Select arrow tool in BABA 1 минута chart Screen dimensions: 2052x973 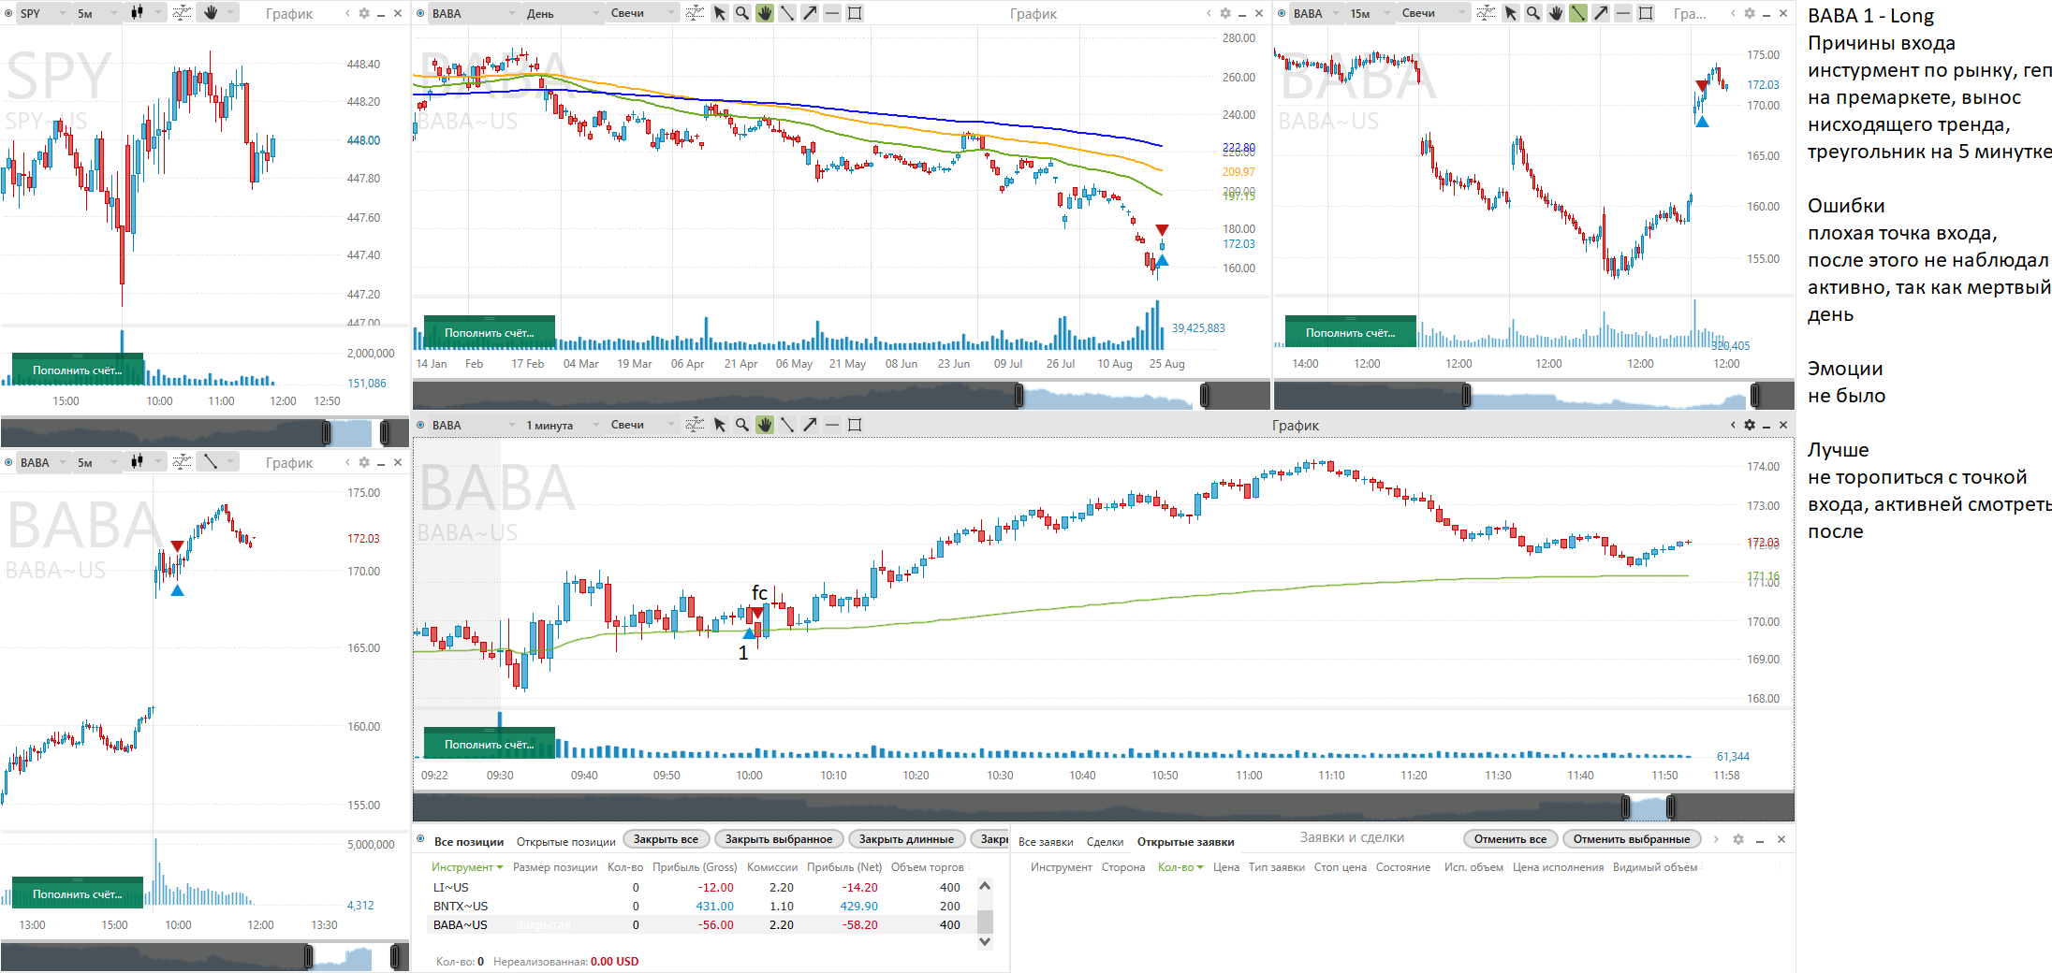810,425
